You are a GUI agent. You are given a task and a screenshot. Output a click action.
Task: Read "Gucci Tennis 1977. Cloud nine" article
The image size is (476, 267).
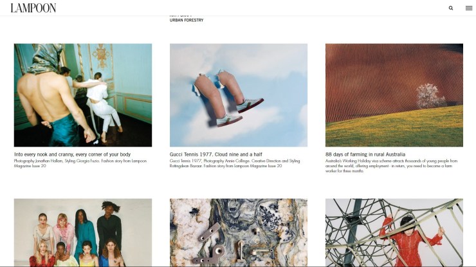point(216,154)
